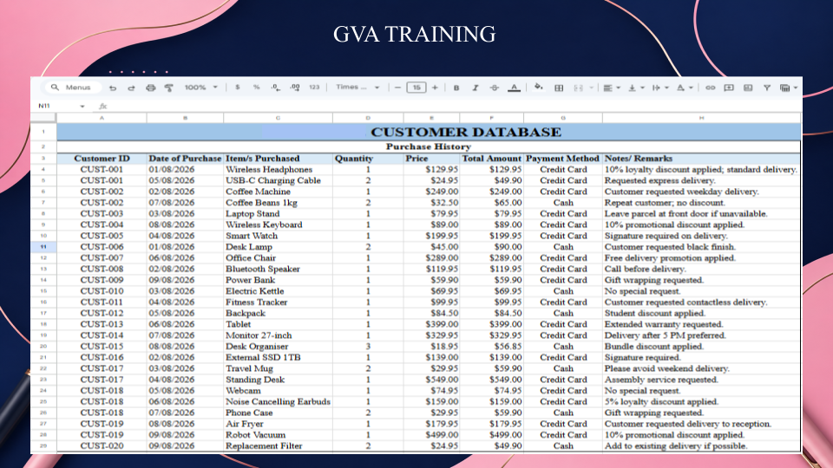Select column H header
Image resolution: width=833 pixels, height=468 pixels.
click(x=701, y=118)
